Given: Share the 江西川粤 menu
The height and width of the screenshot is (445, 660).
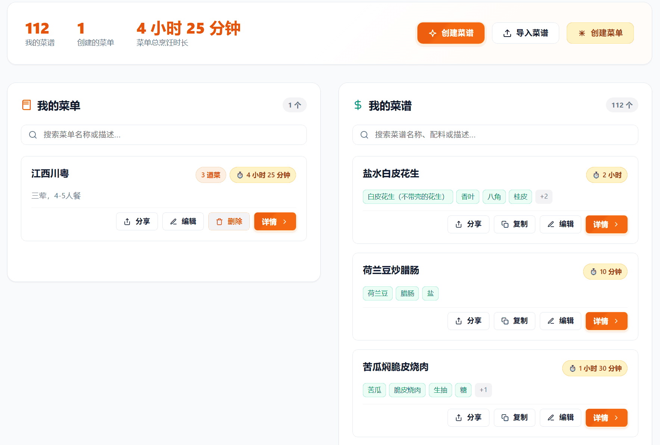Looking at the screenshot, I should [137, 221].
